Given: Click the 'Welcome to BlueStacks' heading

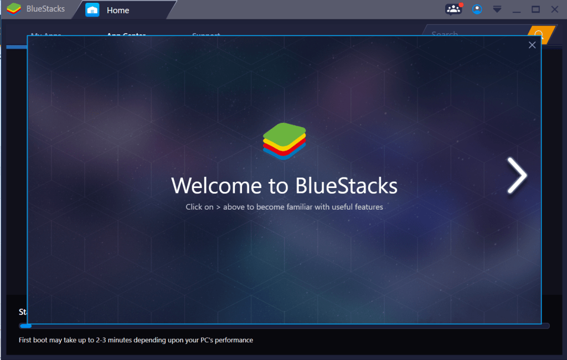Looking at the screenshot, I should (284, 186).
